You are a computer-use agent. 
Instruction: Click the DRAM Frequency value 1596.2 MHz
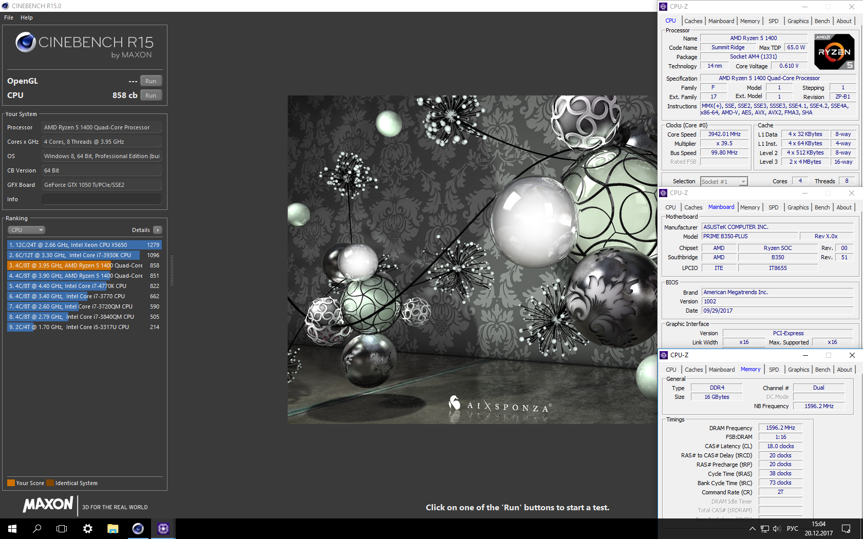pyautogui.click(x=780, y=428)
